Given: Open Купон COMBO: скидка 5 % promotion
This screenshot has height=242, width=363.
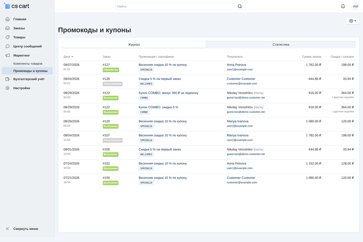Looking at the screenshot, I should point(159,107).
